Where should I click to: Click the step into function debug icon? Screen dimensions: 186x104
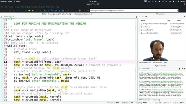coord(52,10)
